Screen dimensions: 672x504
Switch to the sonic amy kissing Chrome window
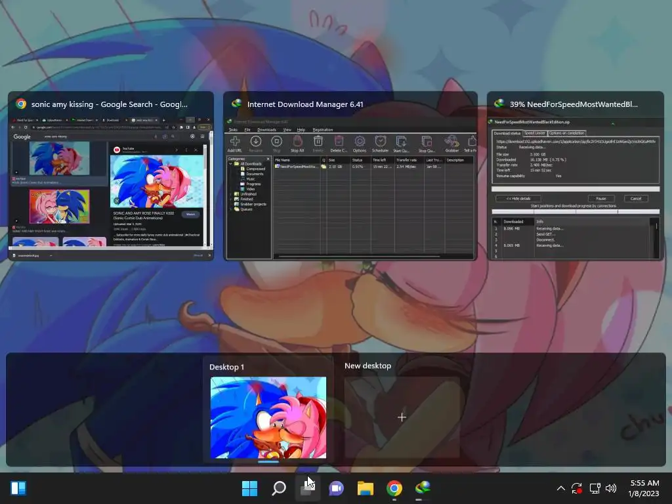click(110, 176)
